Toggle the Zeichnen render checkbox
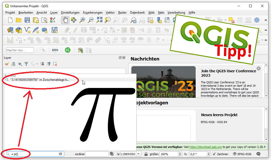Viewport: 271px width, 160px height. click(x=214, y=154)
